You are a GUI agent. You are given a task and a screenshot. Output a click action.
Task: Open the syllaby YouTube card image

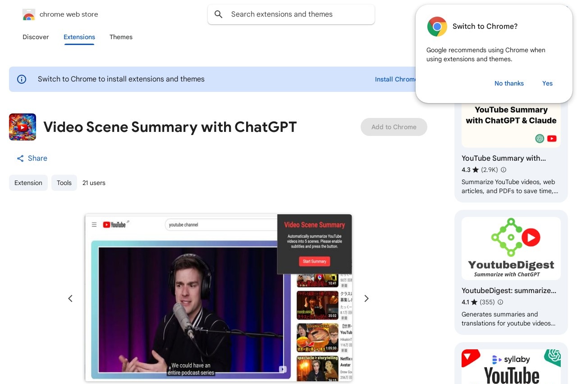click(x=511, y=366)
